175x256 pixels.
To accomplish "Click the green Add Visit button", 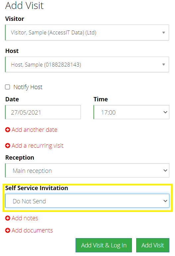I will click(x=153, y=245).
